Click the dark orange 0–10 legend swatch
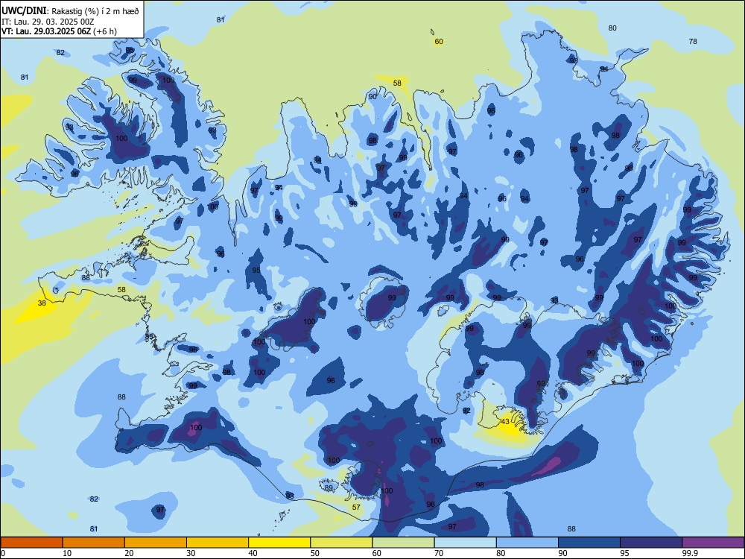Viewport: 745px width, 559px height. (31, 543)
